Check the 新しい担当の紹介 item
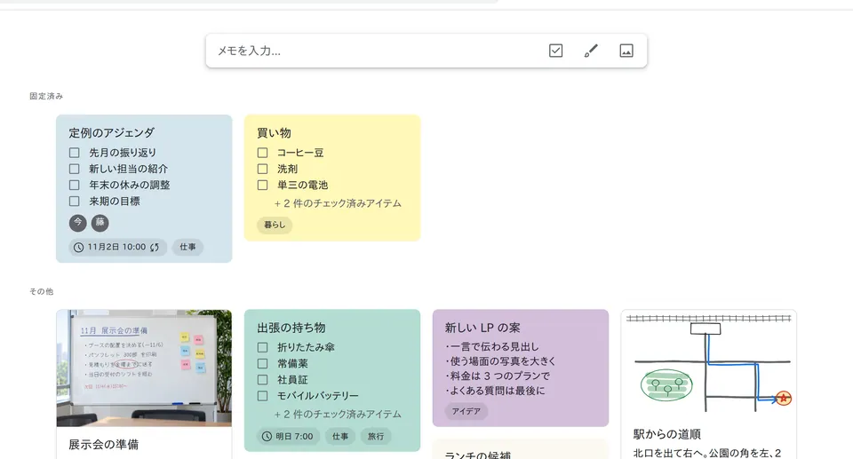853x459 pixels. coord(75,170)
